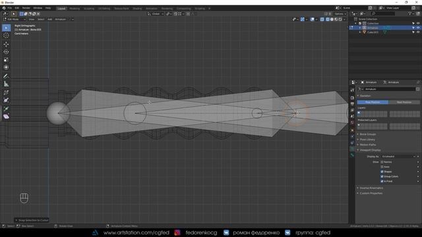Viewport: 422px width, 237px height.
Task: Open the Bone properties tab icon
Action: (x=352, y=155)
